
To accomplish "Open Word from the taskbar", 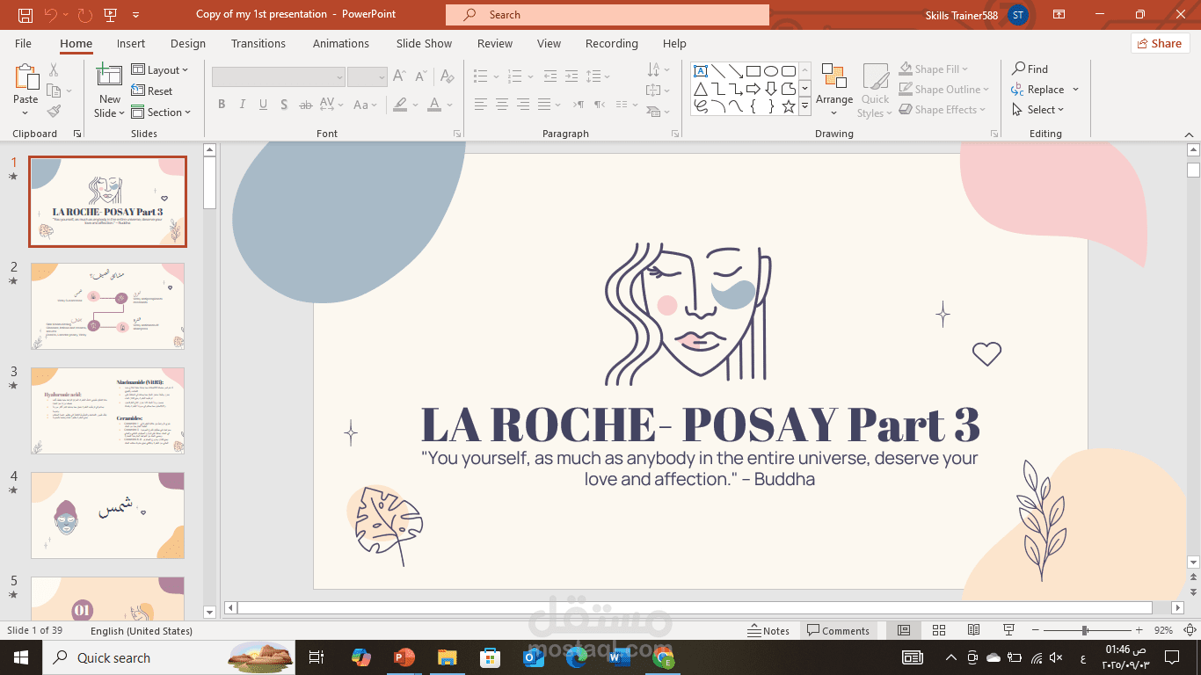I will (619, 657).
